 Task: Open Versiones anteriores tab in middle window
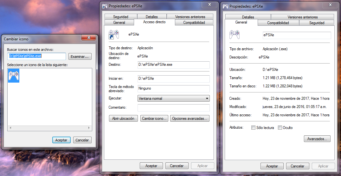click(x=190, y=17)
